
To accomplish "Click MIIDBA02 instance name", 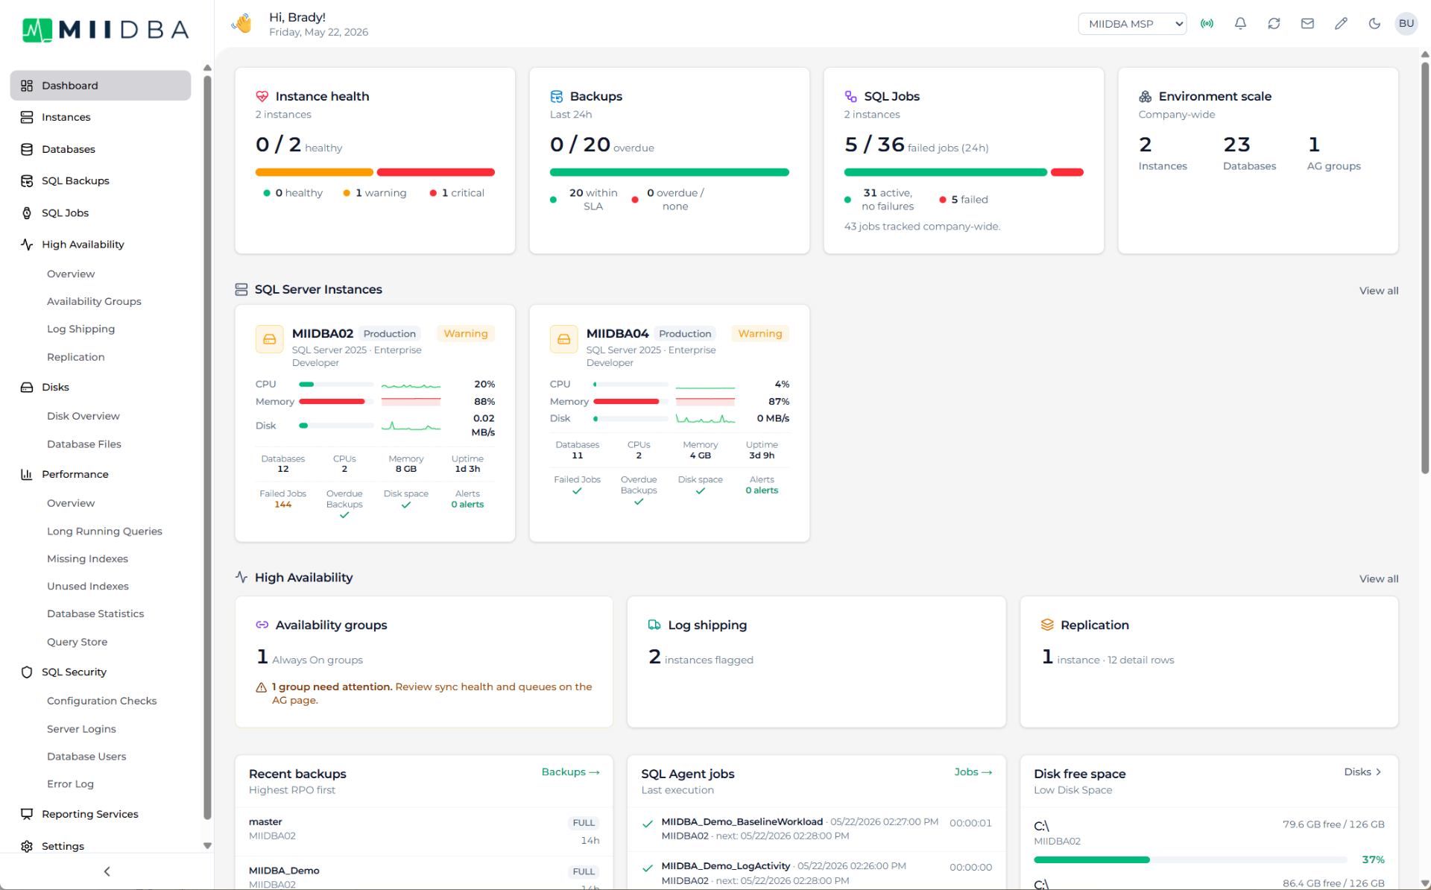I will [322, 333].
